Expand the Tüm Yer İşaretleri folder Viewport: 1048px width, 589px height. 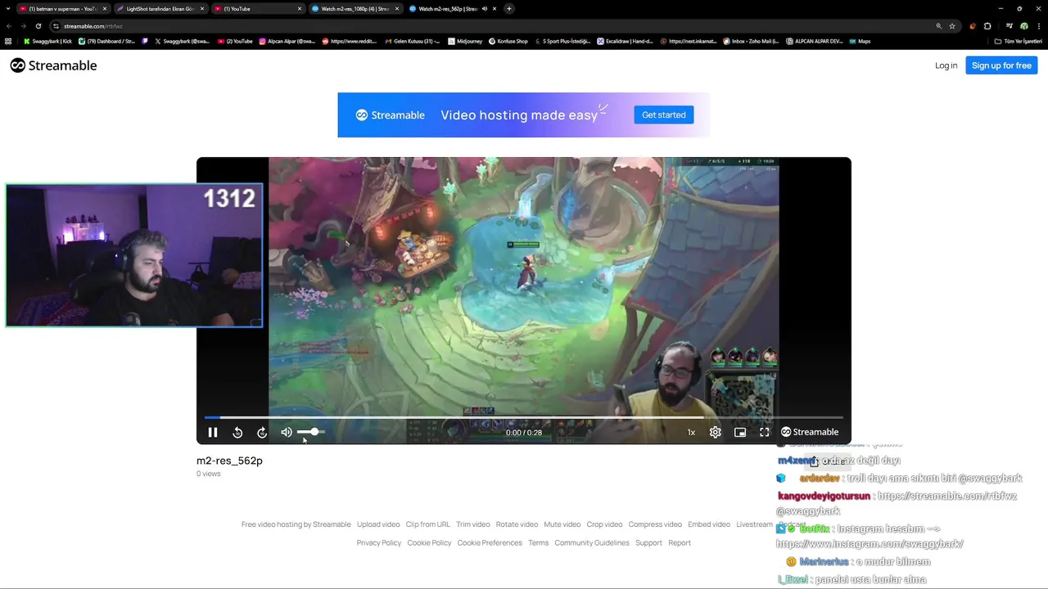point(1019,41)
